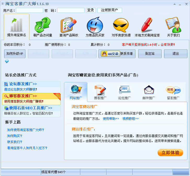Open the 博客群发推广>> link
This screenshot has width=190, height=176.
point(23,96)
